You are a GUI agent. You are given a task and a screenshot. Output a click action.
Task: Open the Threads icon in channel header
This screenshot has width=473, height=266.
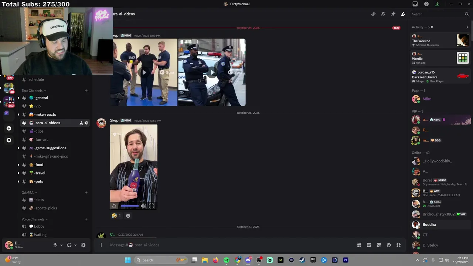point(373,14)
